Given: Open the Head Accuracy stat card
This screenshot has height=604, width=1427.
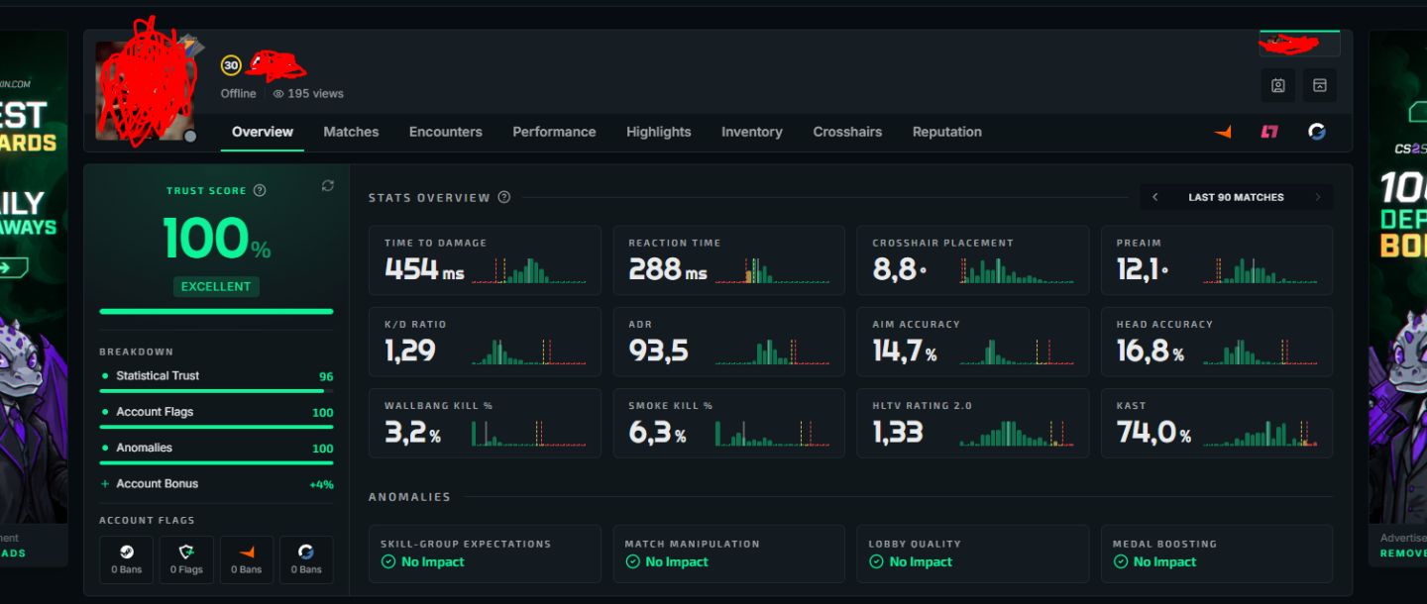Looking at the screenshot, I should 1217,342.
